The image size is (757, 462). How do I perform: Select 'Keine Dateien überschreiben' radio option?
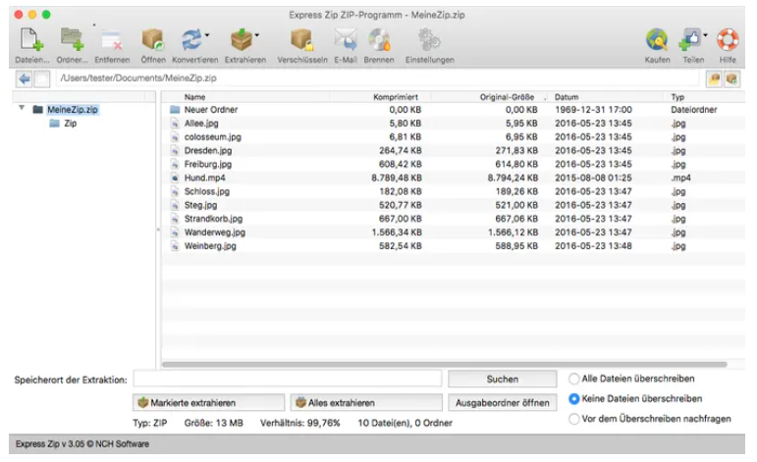574,399
